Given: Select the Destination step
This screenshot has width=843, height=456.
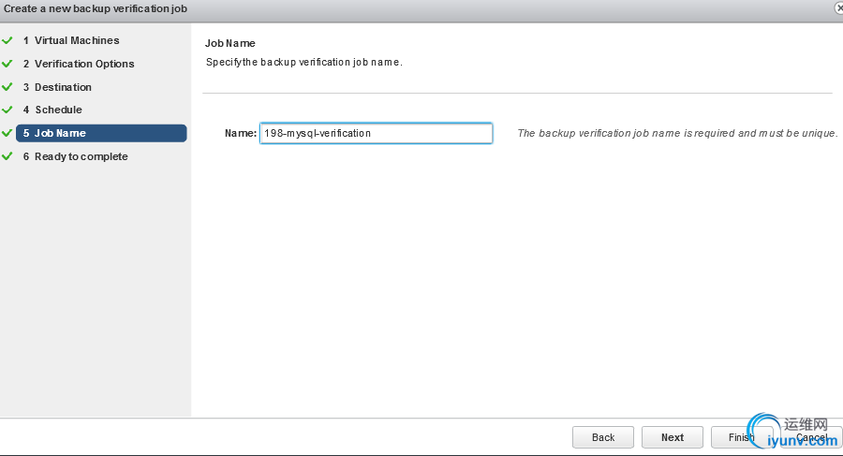Looking at the screenshot, I should 57,87.
